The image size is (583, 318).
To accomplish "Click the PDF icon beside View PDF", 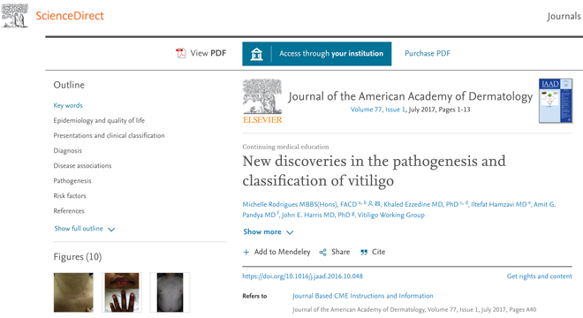I will [181, 54].
